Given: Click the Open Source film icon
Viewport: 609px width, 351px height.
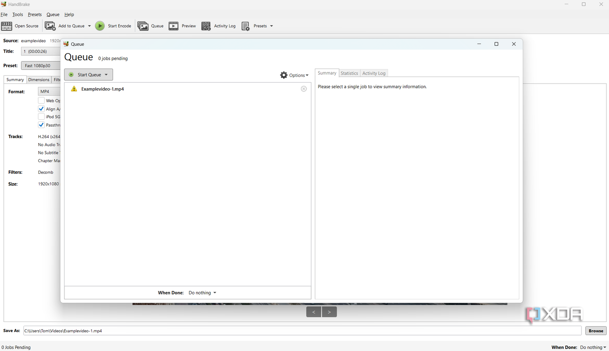Looking at the screenshot, I should coord(7,26).
